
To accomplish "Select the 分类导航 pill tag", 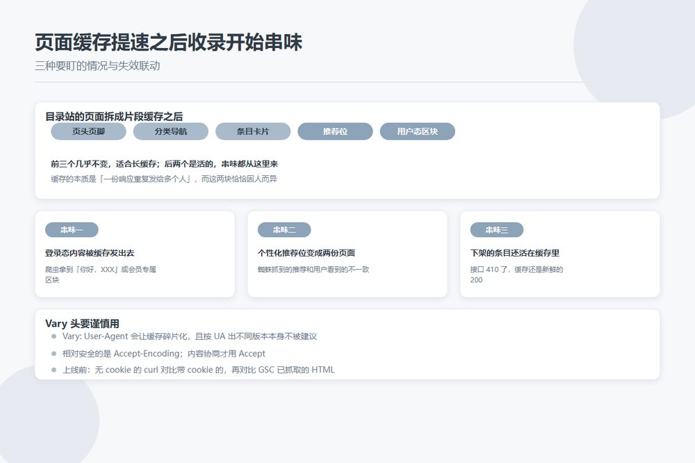I will tap(171, 131).
